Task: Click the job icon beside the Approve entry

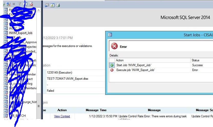Action: [x=6, y=42]
